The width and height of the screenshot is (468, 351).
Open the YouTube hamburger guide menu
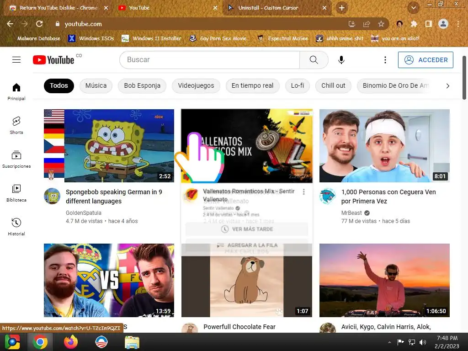tap(16, 60)
